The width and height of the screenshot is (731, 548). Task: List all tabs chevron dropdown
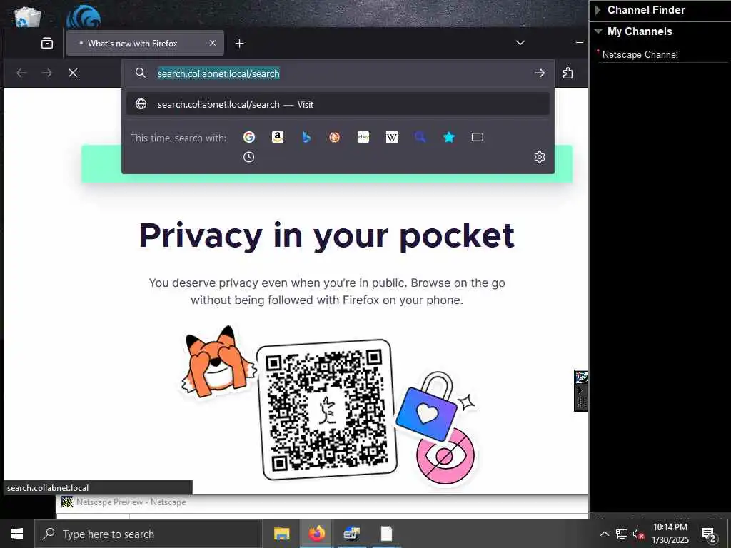click(x=520, y=43)
